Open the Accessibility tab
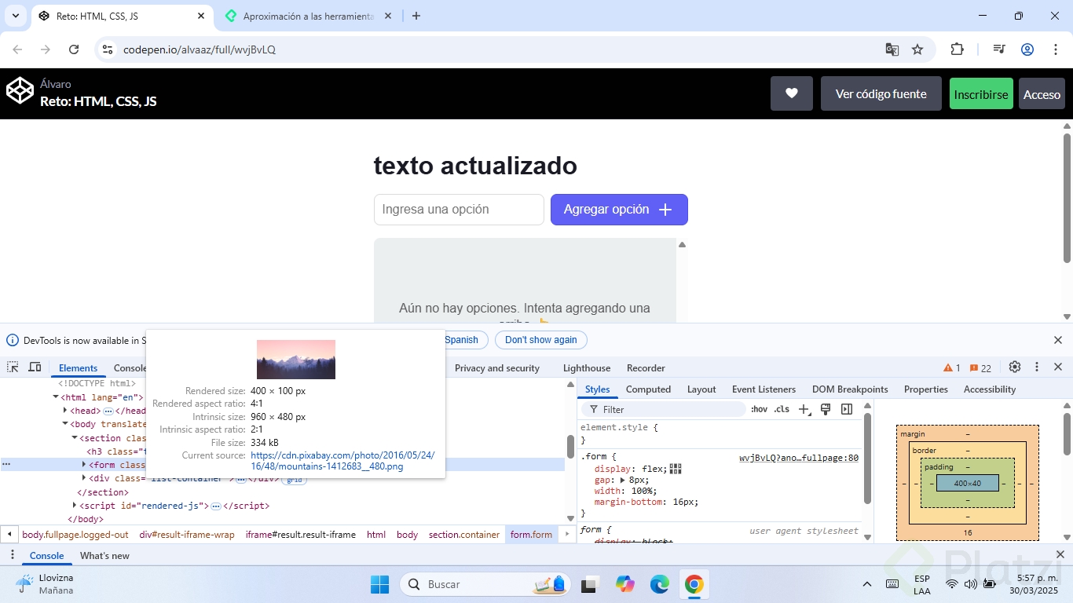 coord(990,389)
